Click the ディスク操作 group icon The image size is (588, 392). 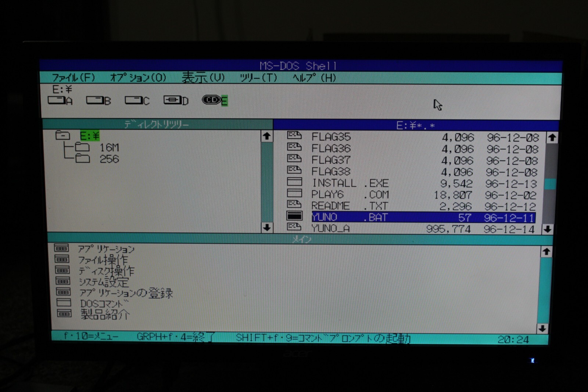62,270
